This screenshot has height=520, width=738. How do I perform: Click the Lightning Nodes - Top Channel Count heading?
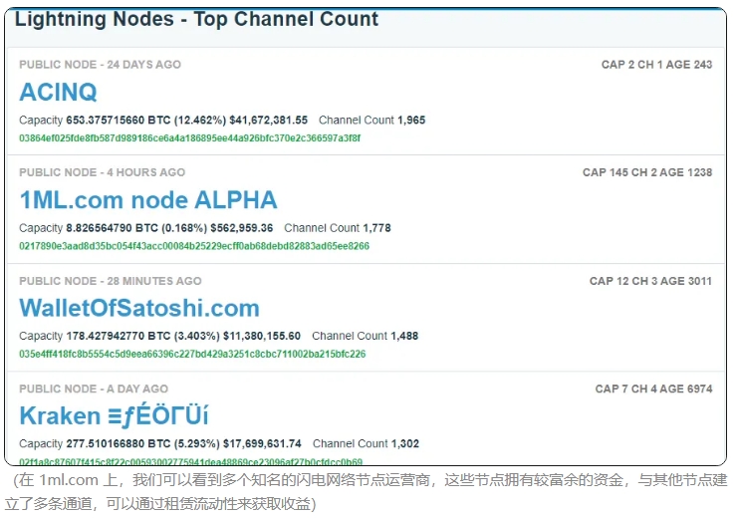(x=196, y=19)
